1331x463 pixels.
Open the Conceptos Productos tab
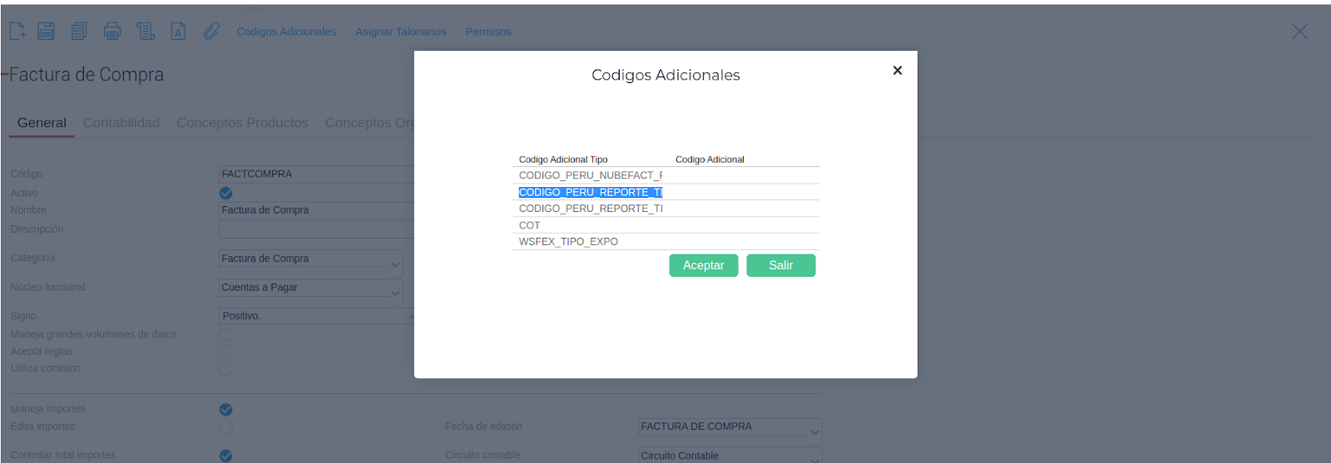point(242,123)
